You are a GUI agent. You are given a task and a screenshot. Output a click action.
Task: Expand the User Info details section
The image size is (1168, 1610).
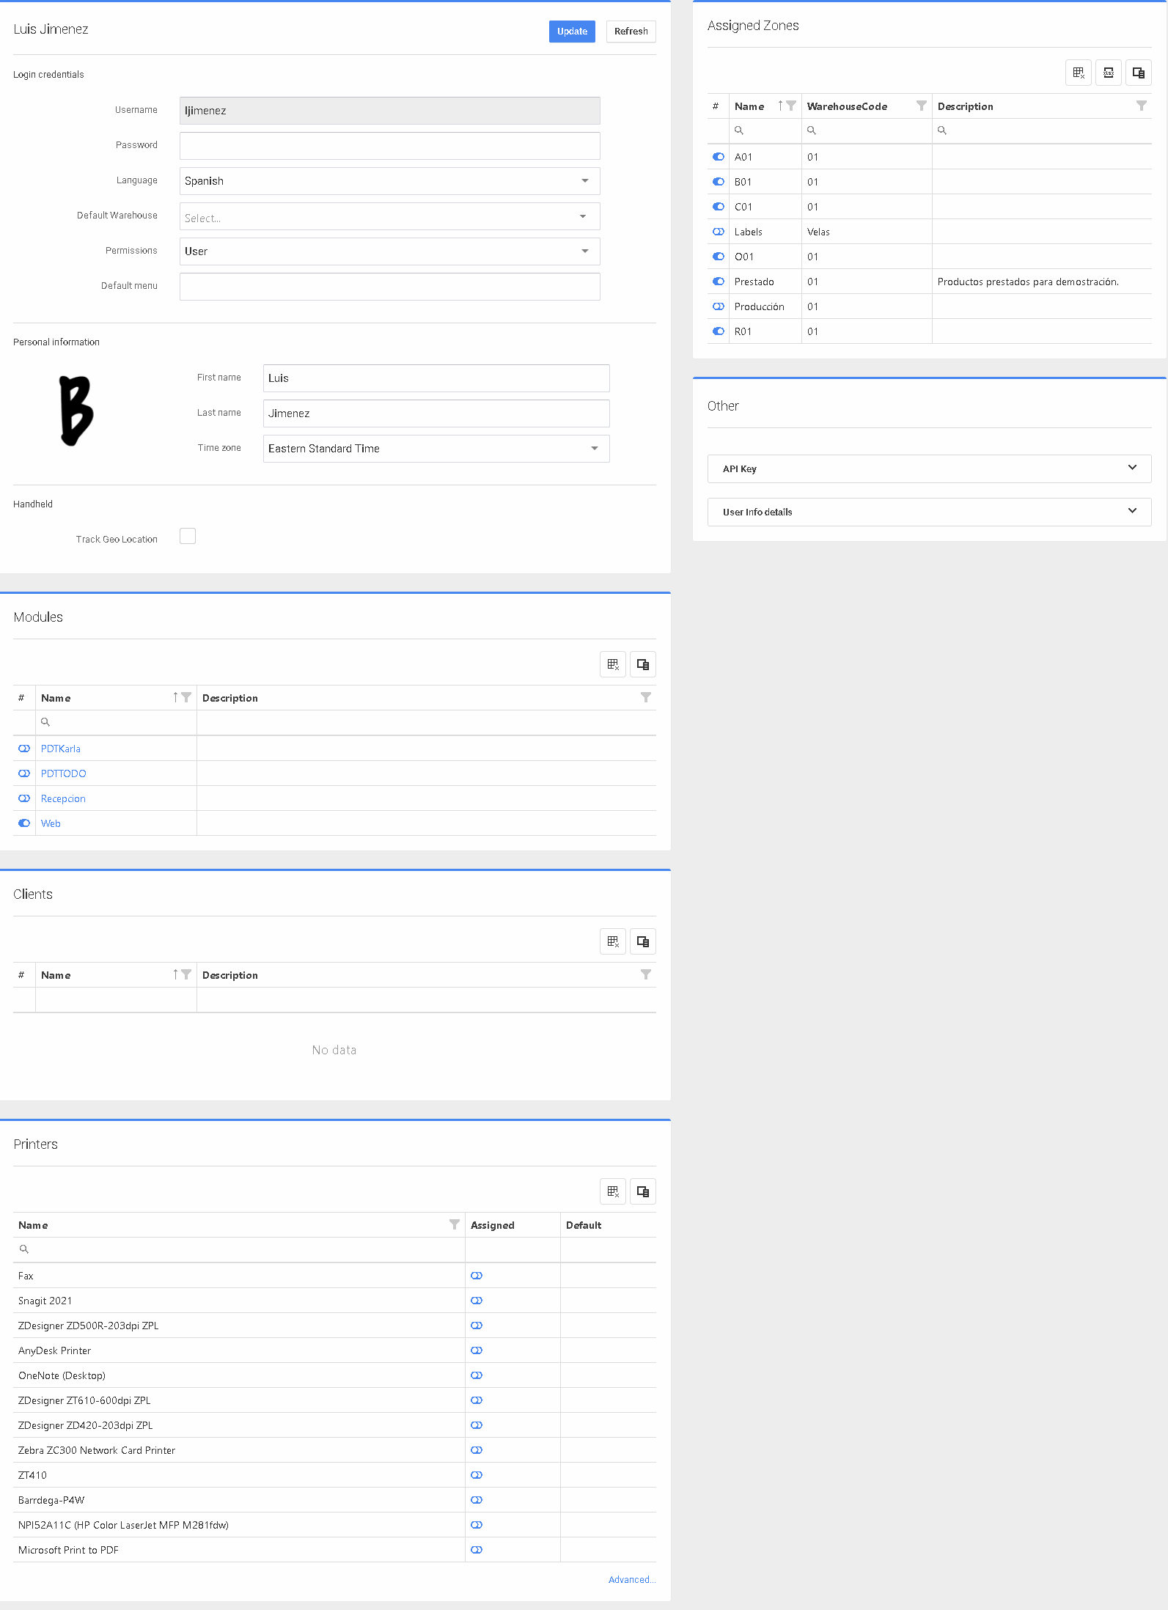click(x=928, y=512)
